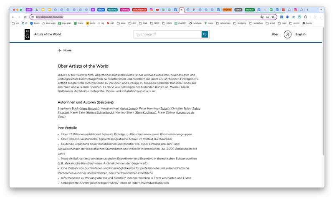Open the Chrome three-dot menu
This screenshot has height=200, width=334.
(x=321, y=17)
